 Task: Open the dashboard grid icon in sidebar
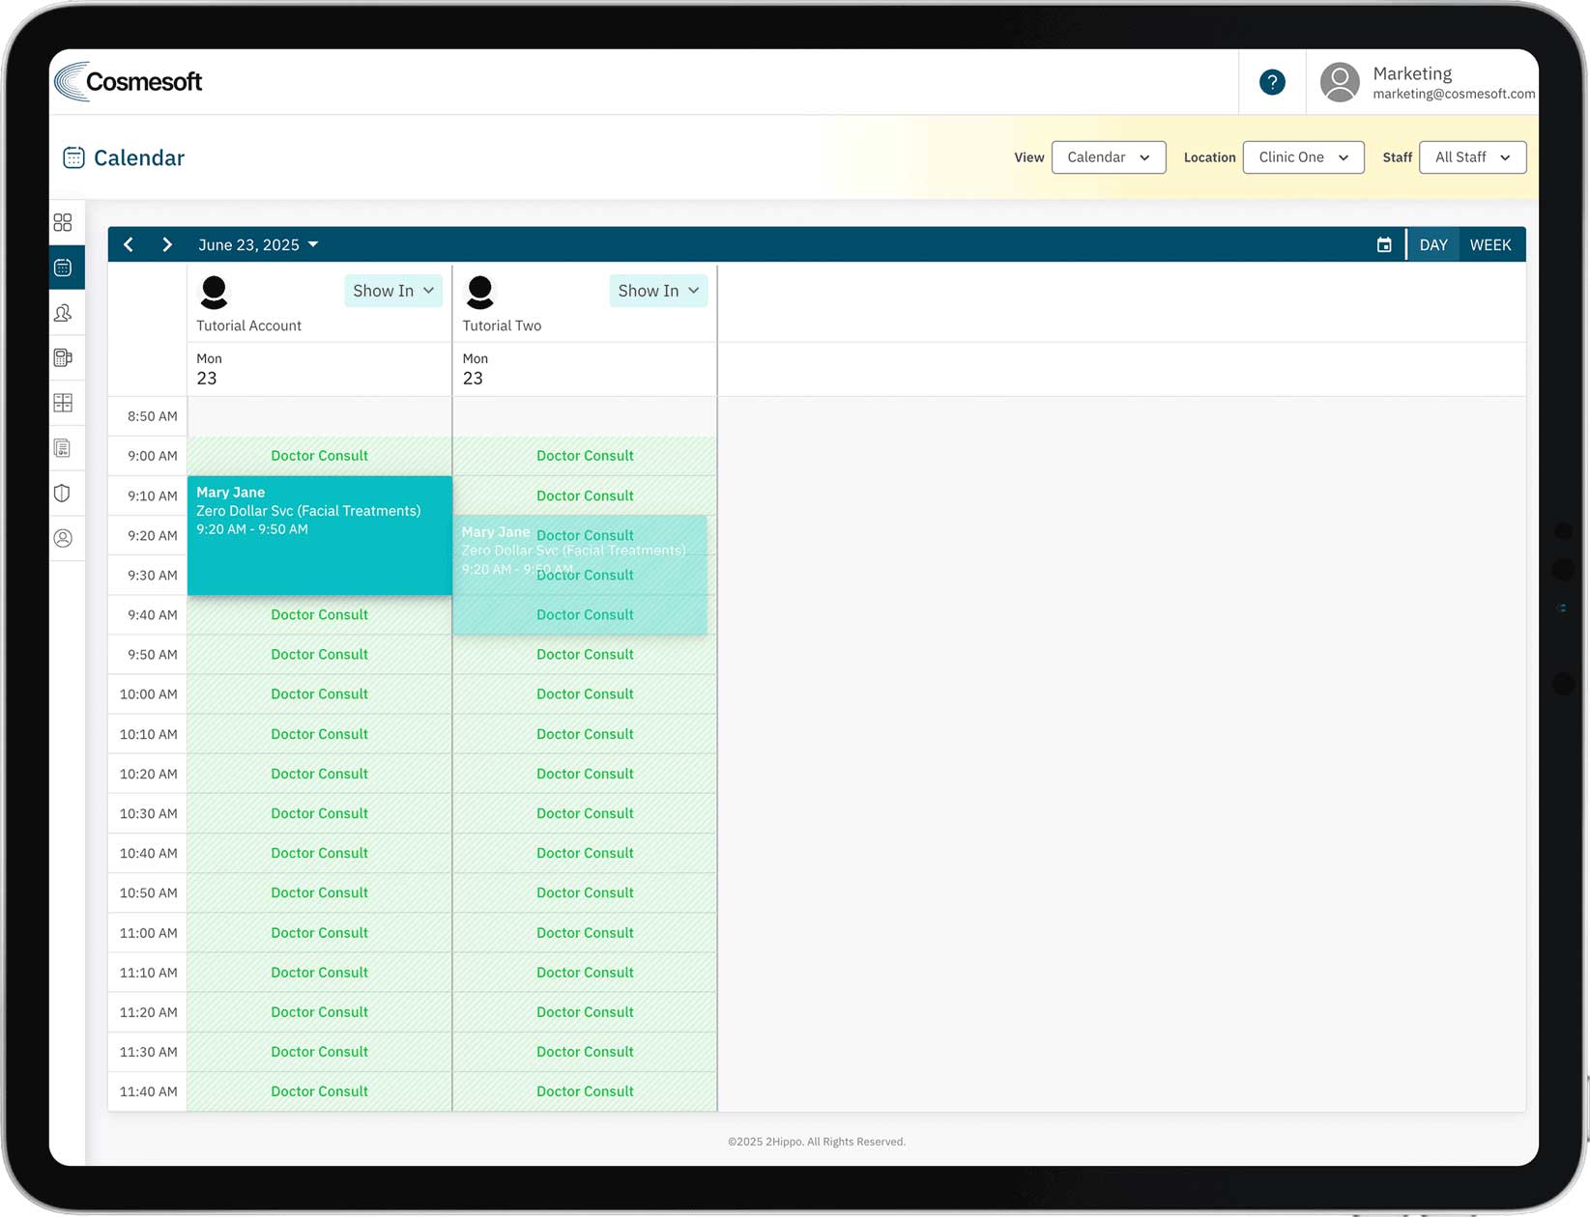pos(63,223)
